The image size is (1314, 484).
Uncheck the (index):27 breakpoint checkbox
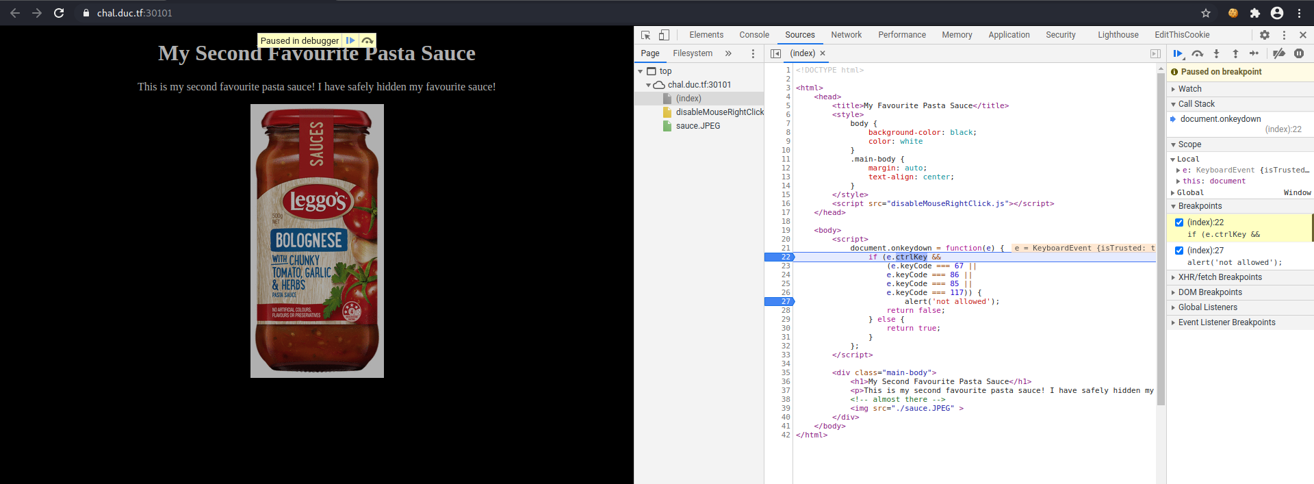click(x=1179, y=251)
